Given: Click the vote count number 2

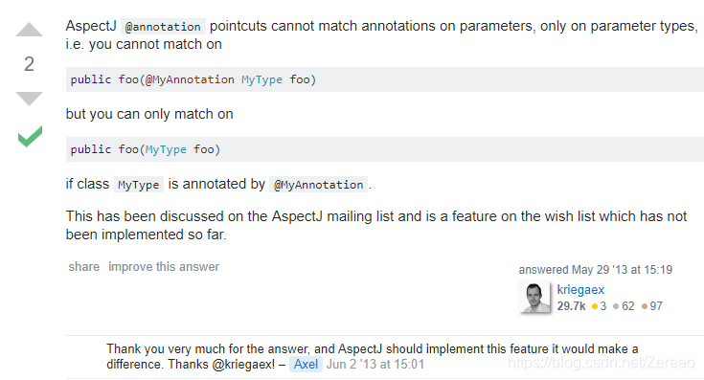Looking at the screenshot, I should coord(29,64).
